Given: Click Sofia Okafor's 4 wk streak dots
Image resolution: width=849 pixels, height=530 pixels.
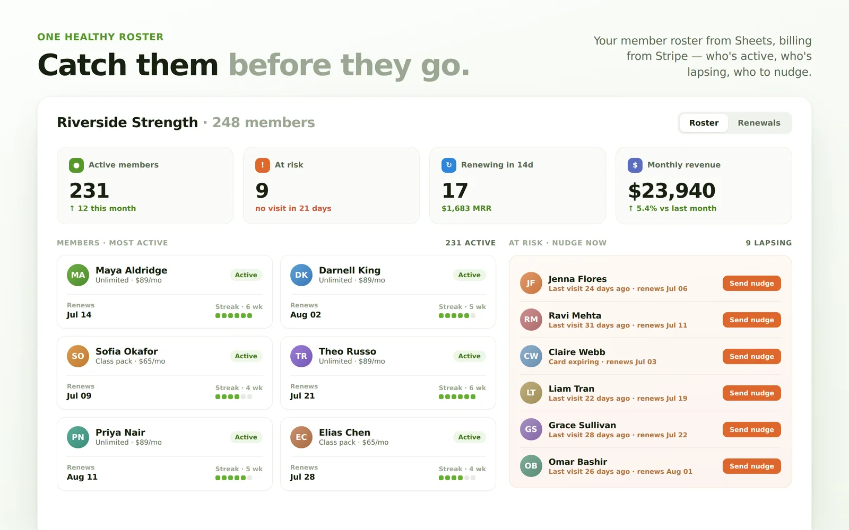Looking at the screenshot, I should [234, 397].
